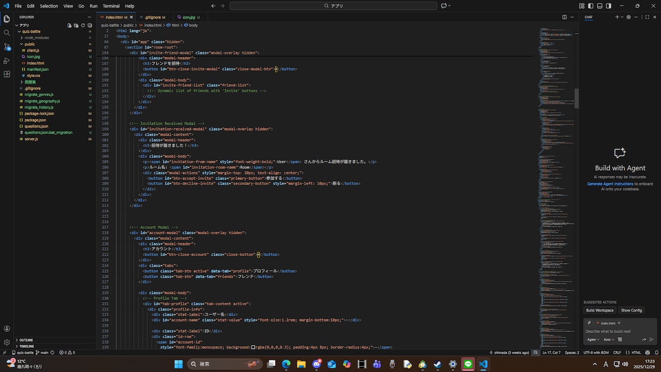Viewport: 661px width, 372px height.
Task: Open editor more actions ellipsis
Action: coord(572,17)
